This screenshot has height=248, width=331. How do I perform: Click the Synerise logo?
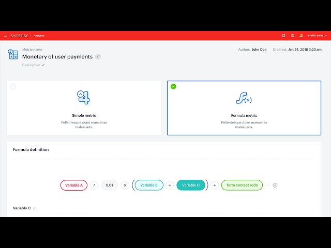pyautogui.click(x=19, y=36)
